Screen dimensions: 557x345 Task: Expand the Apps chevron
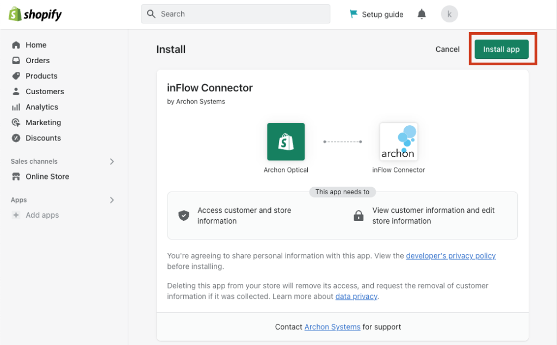(x=112, y=200)
